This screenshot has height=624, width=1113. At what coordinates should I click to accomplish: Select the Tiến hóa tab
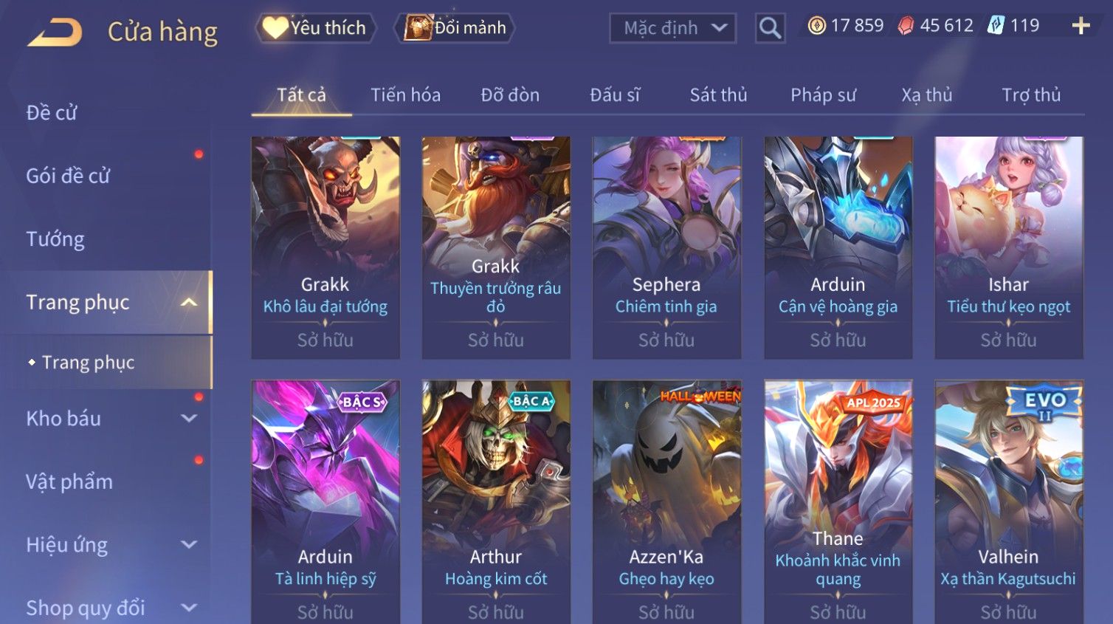click(x=405, y=95)
